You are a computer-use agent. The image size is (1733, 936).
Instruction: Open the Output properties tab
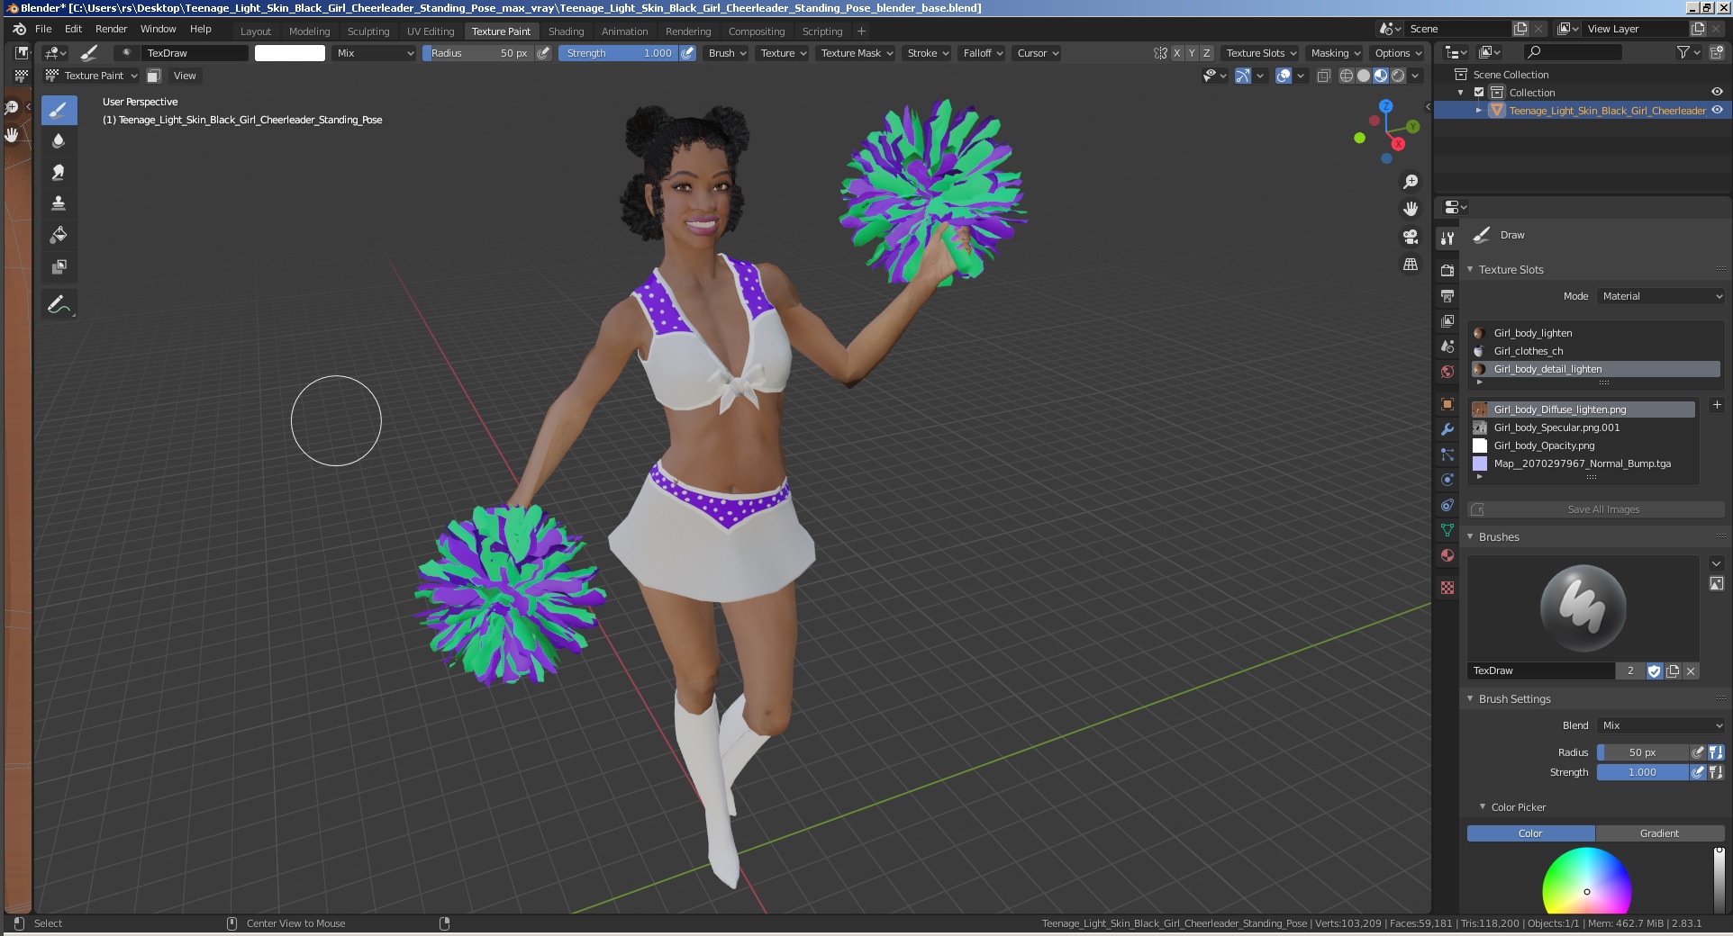coord(1447,295)
